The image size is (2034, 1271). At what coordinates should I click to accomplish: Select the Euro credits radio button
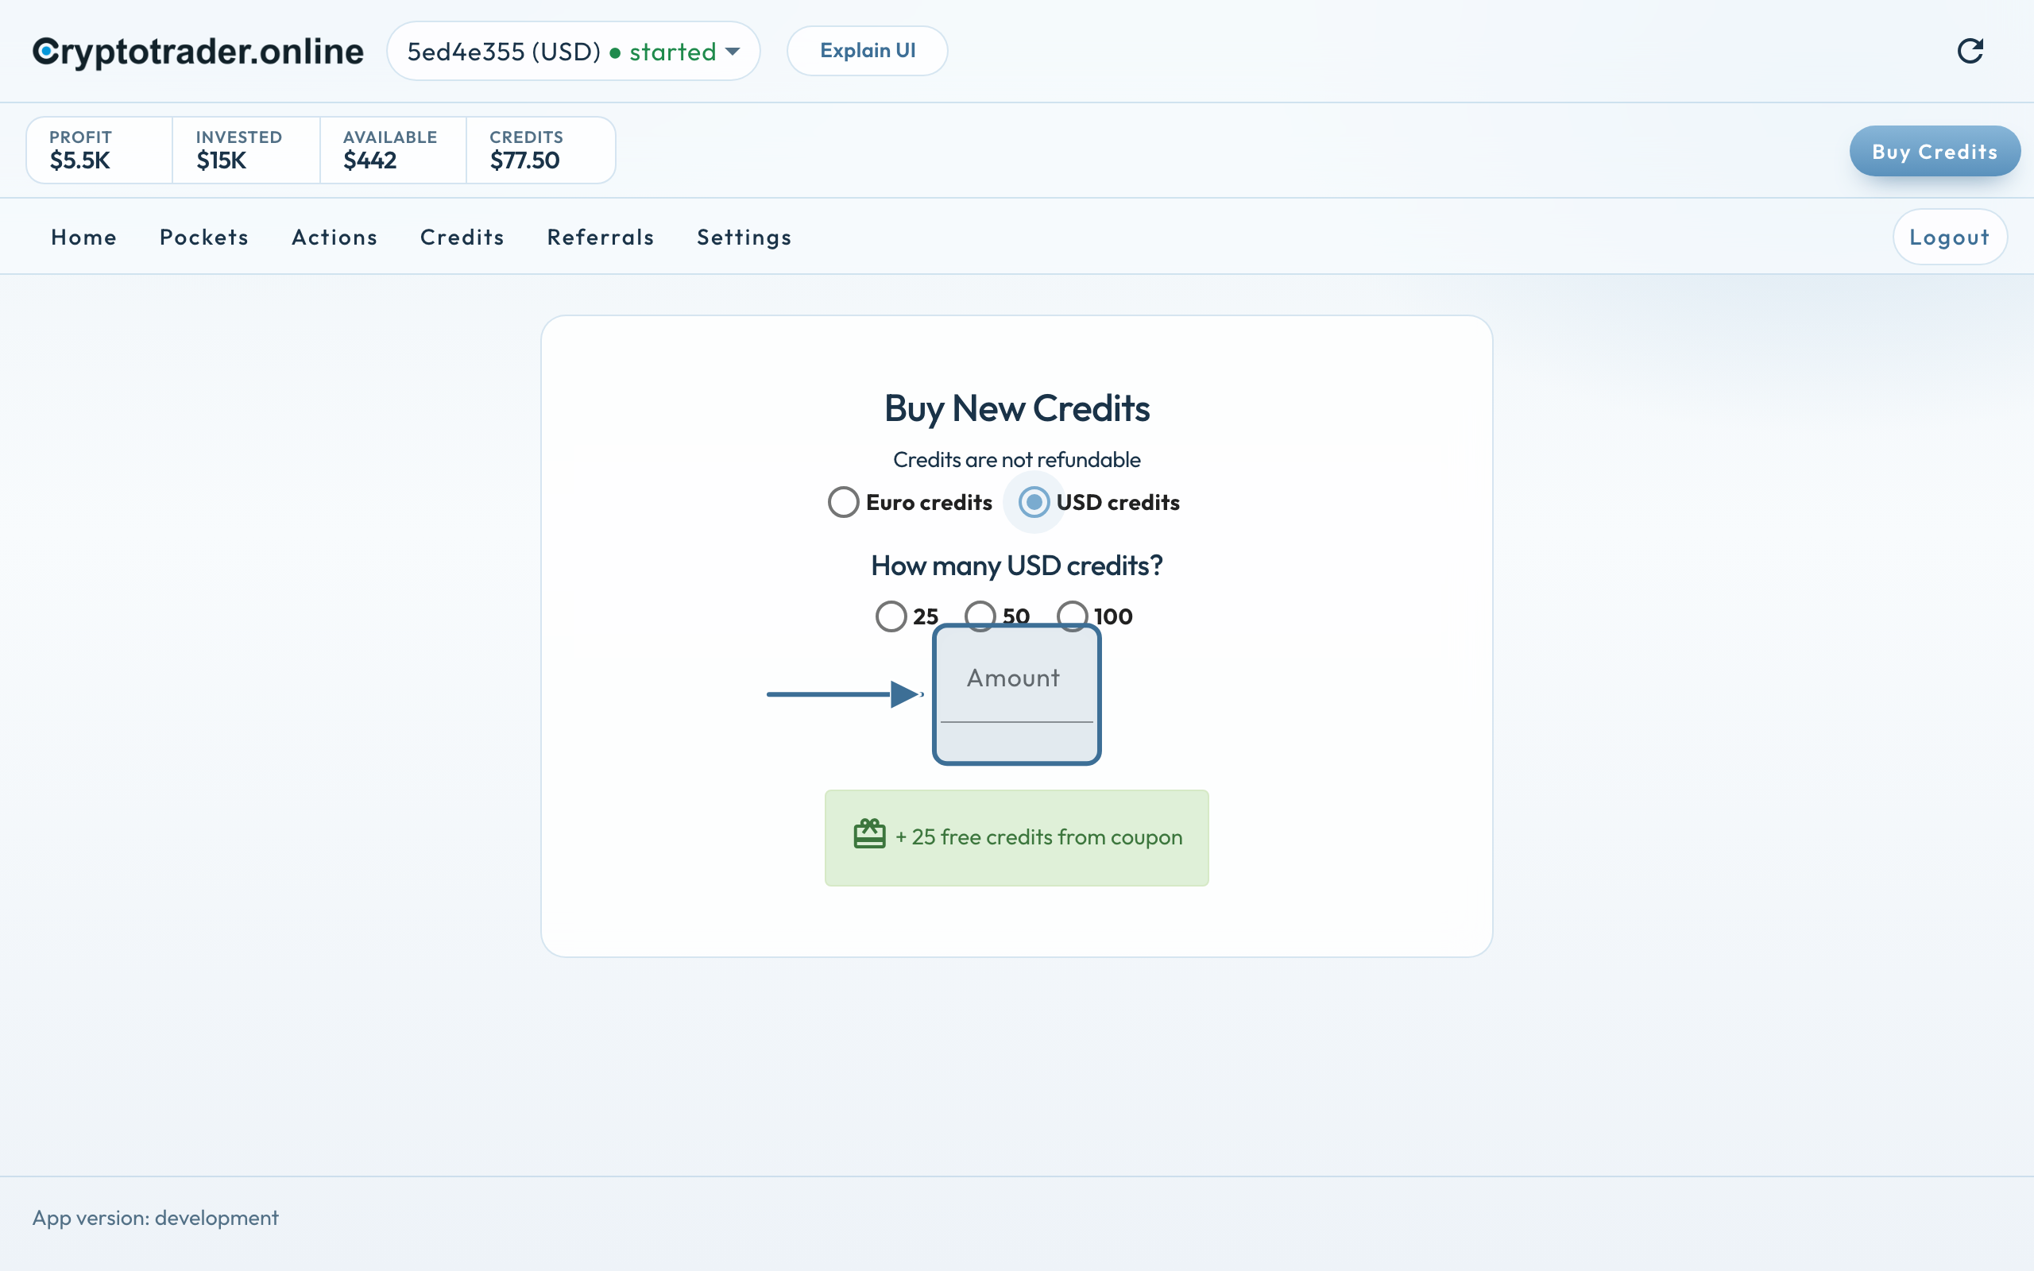[843, 502]
